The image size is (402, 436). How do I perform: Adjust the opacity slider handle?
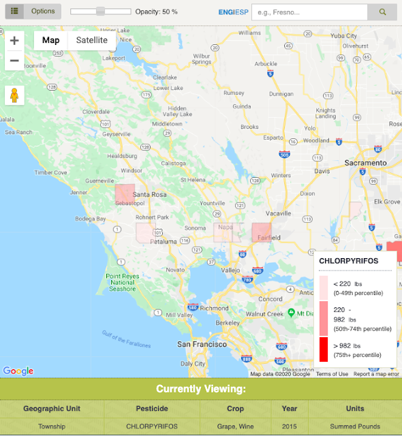coord(100,12)
